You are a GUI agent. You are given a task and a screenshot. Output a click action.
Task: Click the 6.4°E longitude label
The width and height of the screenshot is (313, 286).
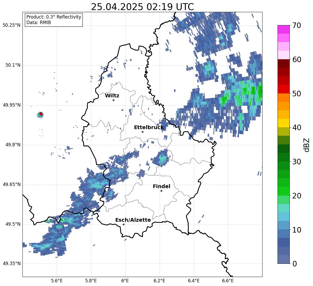pos(194,281)
